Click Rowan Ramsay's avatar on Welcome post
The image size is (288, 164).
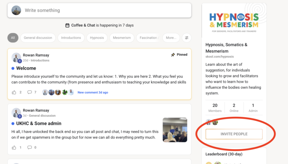[16, 58]
